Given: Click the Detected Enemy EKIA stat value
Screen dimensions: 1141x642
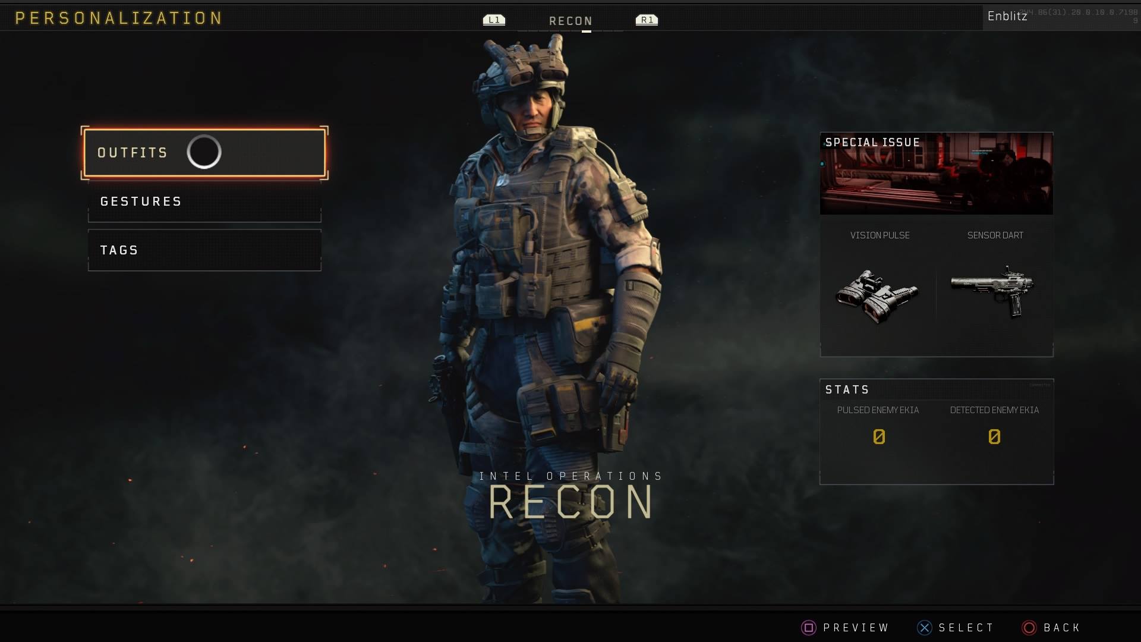Looking at the screenshot, I should tap(994, 437).
